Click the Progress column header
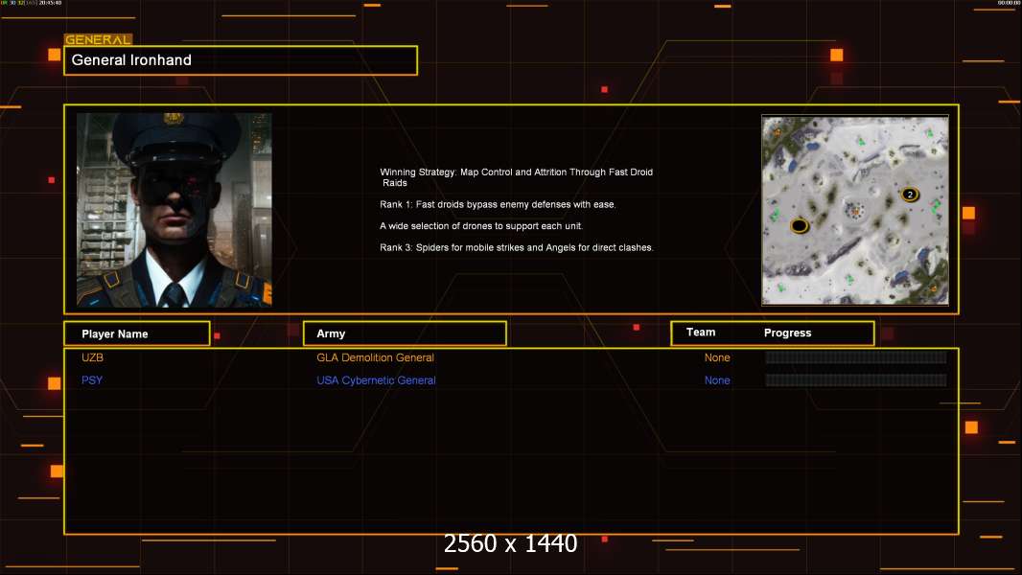This screenshot has width=1022, height=575. pos(787,333)
